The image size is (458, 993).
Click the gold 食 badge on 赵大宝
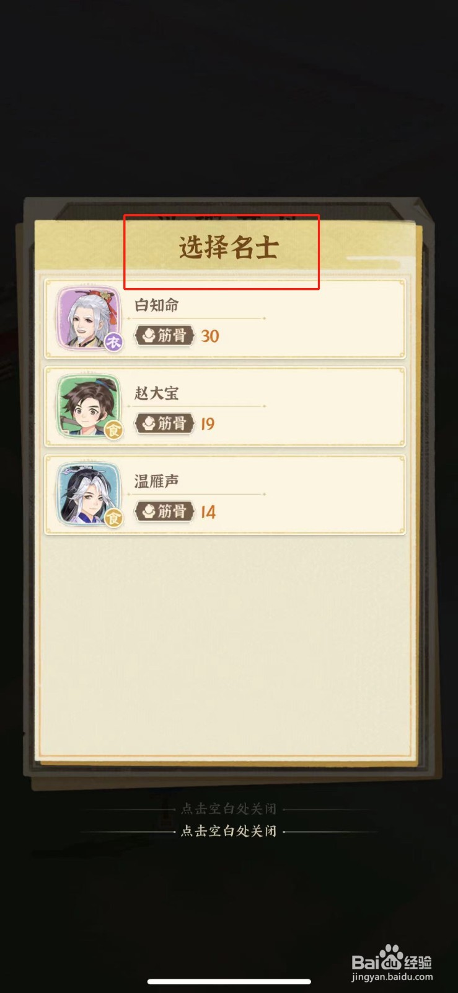tap(113, 429)
